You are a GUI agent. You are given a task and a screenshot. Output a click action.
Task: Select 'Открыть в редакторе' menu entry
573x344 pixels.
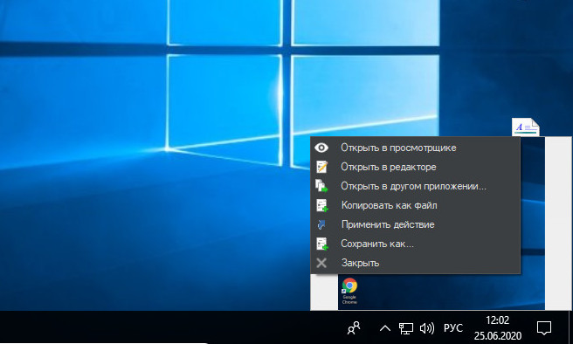click(x=415, y=167)
